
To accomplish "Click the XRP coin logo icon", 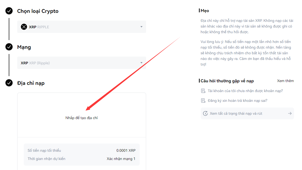I will coord(24,27).
